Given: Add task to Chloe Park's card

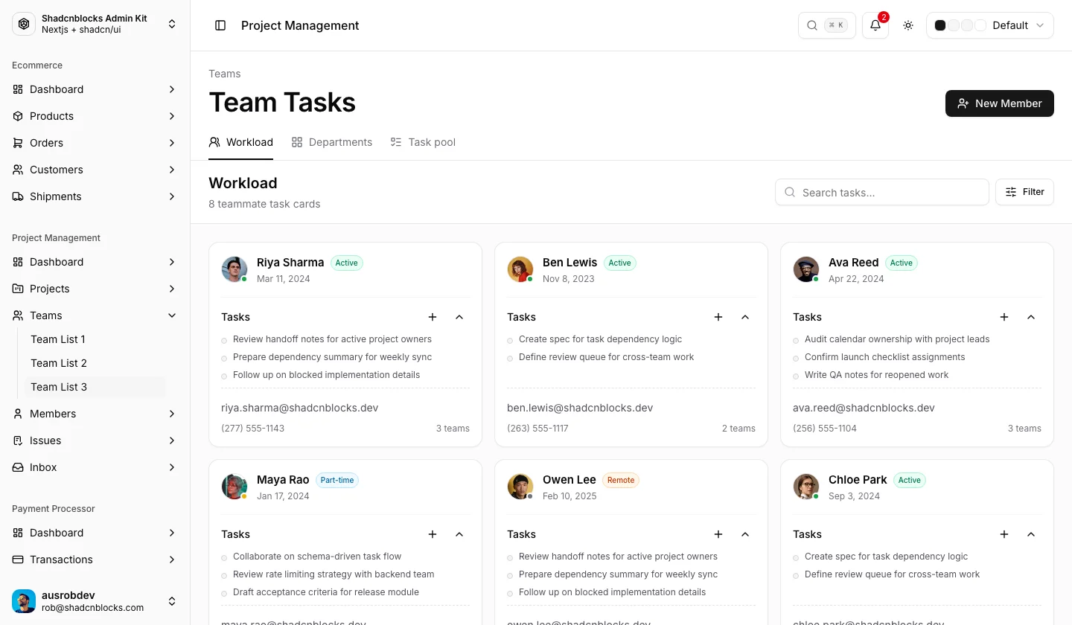Looking at the screenshot, I should click(x=1004, y=534).
